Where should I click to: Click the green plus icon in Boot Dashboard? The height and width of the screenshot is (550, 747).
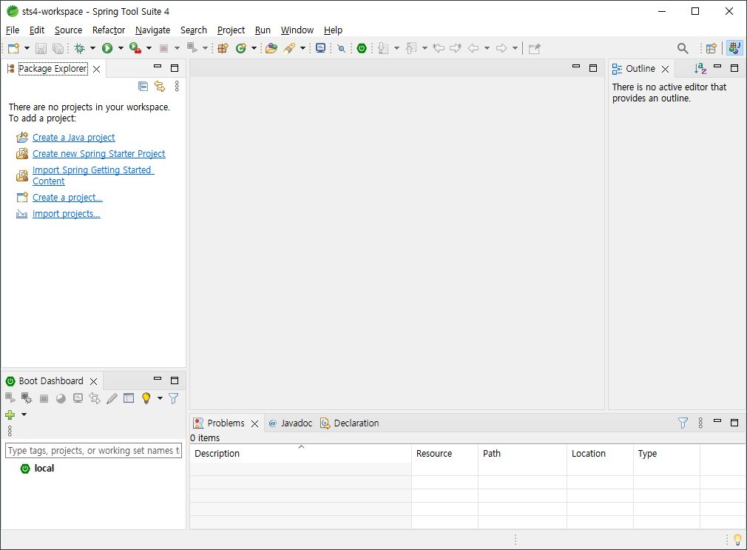pos(10,415)
